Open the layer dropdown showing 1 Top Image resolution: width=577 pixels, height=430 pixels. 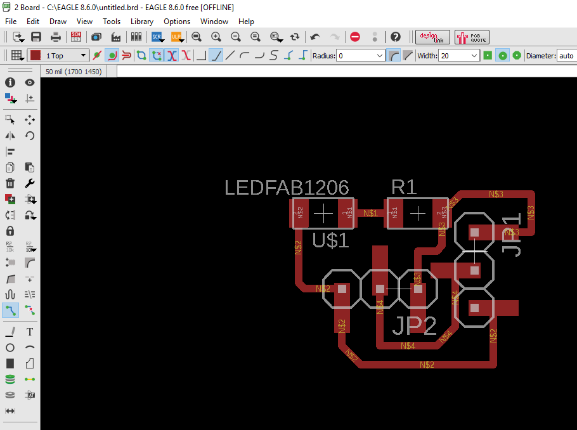pyautogui.click(x=59, y=56)
